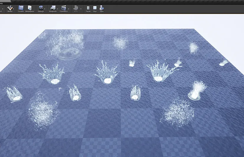Click the Content browser icon
Screen dimensions: 244x157
click(x=21, y=8)
